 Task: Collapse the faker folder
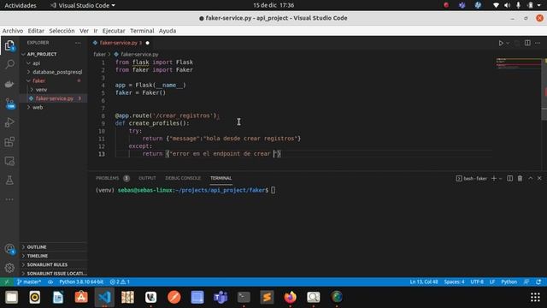[x=53, y=80]
